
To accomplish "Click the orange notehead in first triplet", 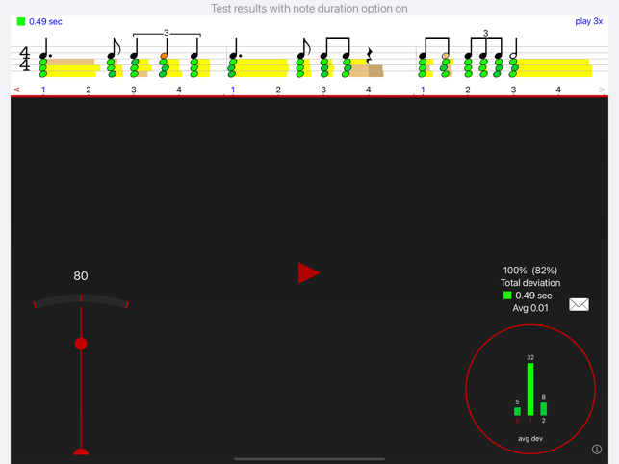I will point(164,56).
